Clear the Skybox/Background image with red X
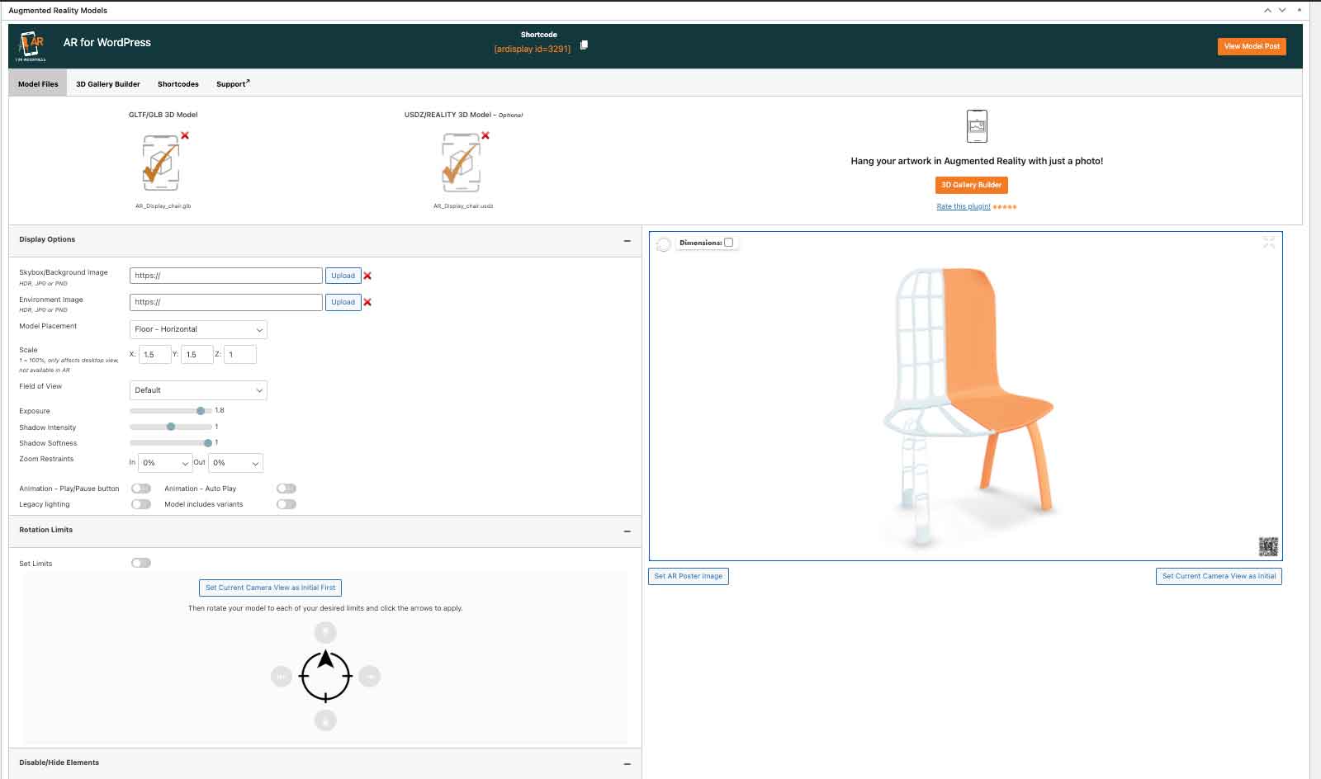Screen dimensions: 1321x779 pos(367,276)
